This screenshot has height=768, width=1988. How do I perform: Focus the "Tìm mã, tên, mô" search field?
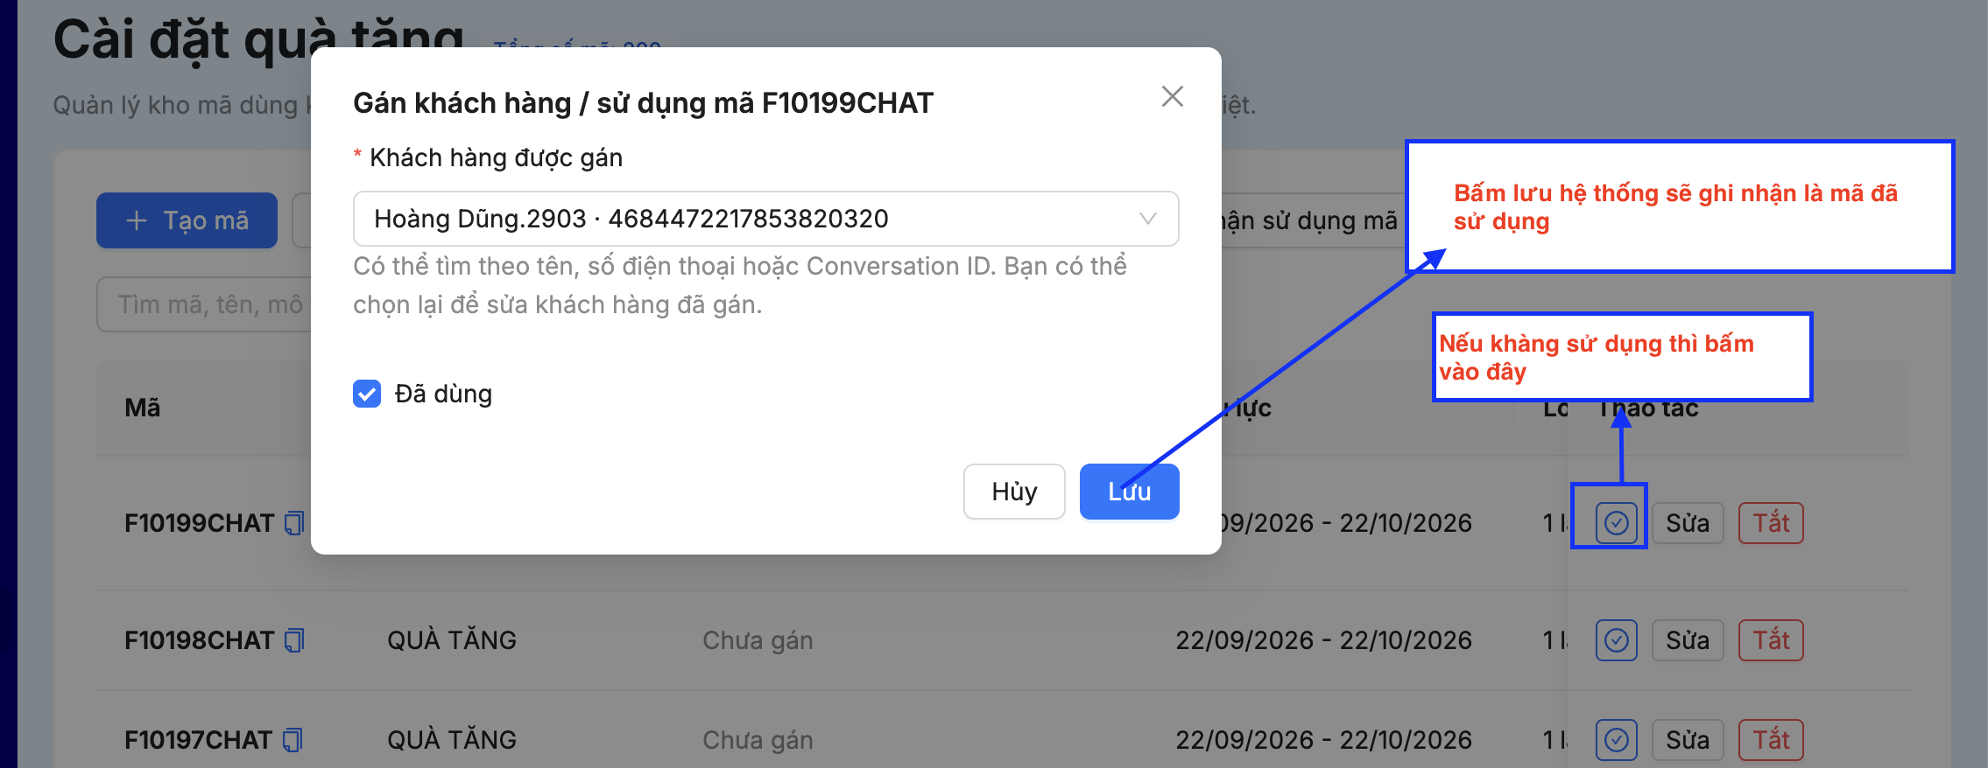click(x=204, y=304)
